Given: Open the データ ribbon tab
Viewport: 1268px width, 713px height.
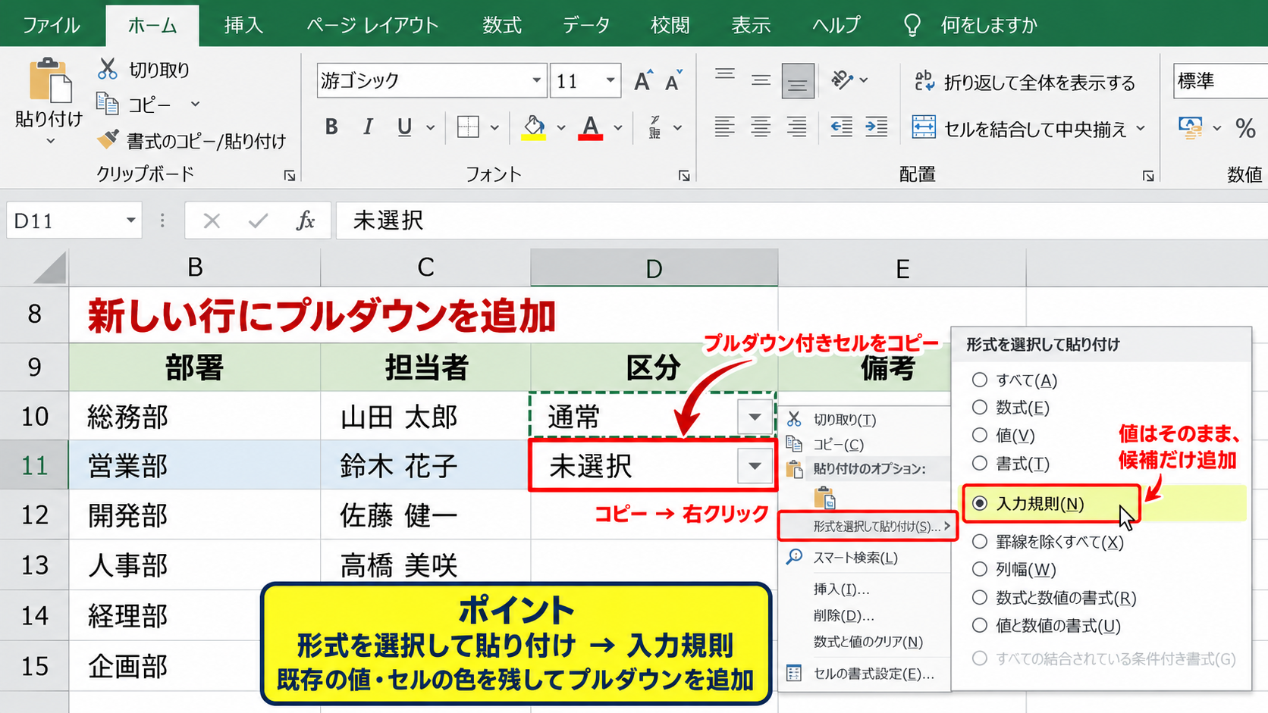Looking at the screenshot, I should tap(586, 25).
